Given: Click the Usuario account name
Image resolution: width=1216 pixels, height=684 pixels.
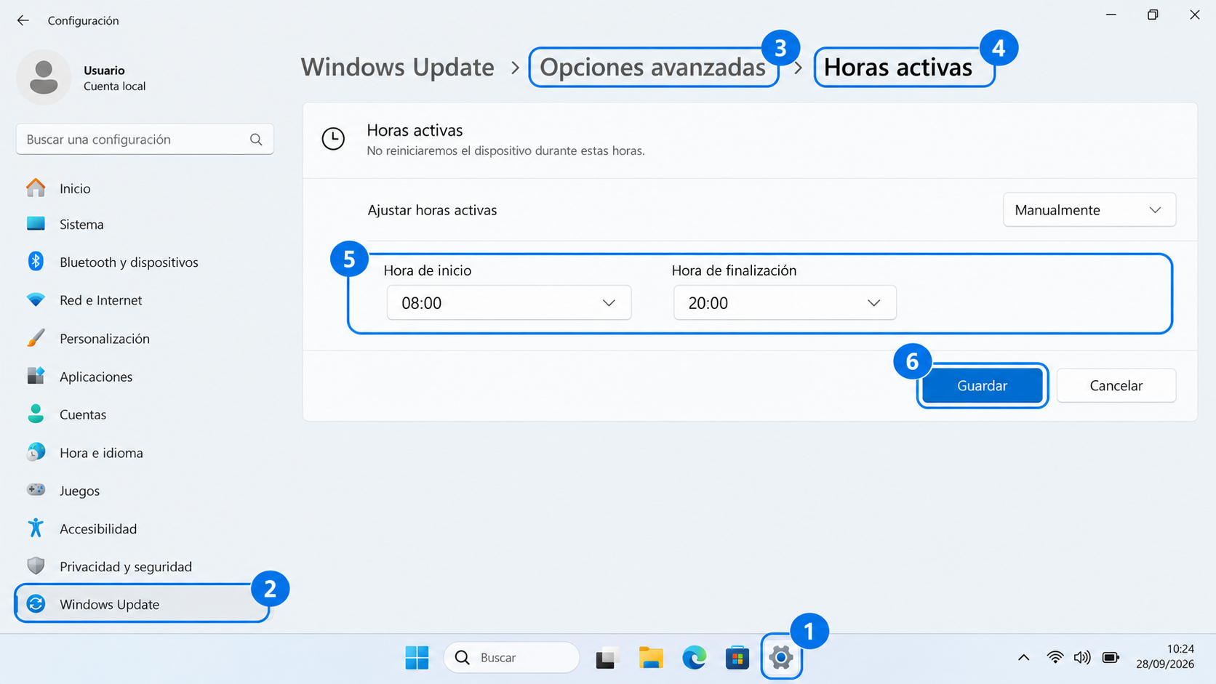Looking at the screenshot, I should point(104,71).
